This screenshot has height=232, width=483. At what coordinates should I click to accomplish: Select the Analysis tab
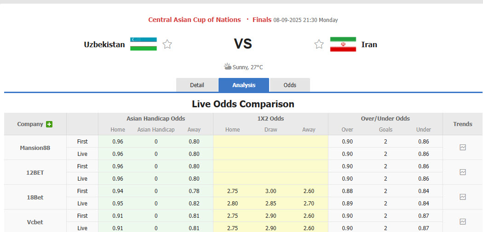point(244,85)
